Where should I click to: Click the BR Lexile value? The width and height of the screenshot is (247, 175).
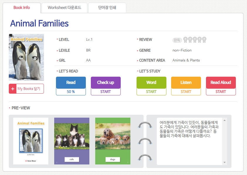point(88,50)
